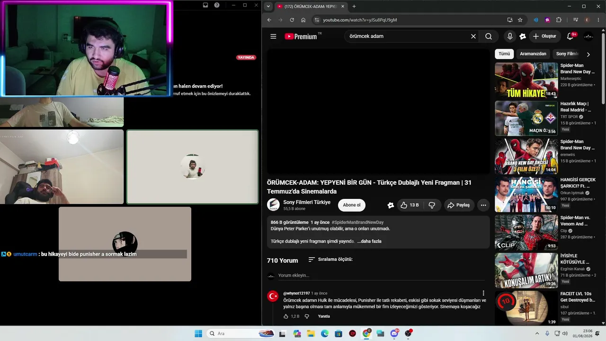Like the video with 13 B thumbs up

point(410,205)
